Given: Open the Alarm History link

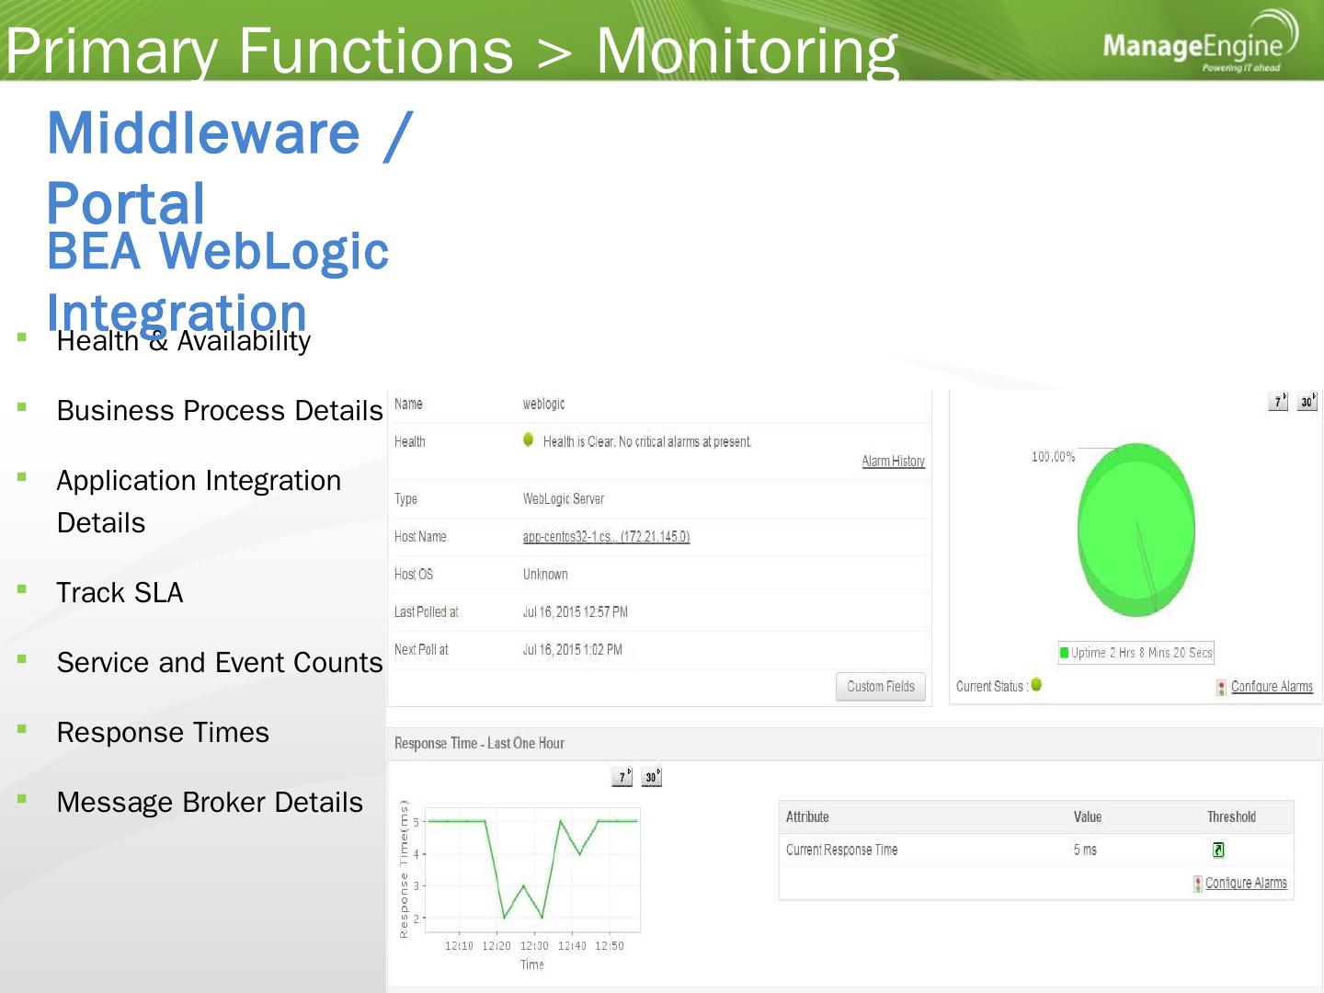Looking at the screenshot, I should (893, 462).
